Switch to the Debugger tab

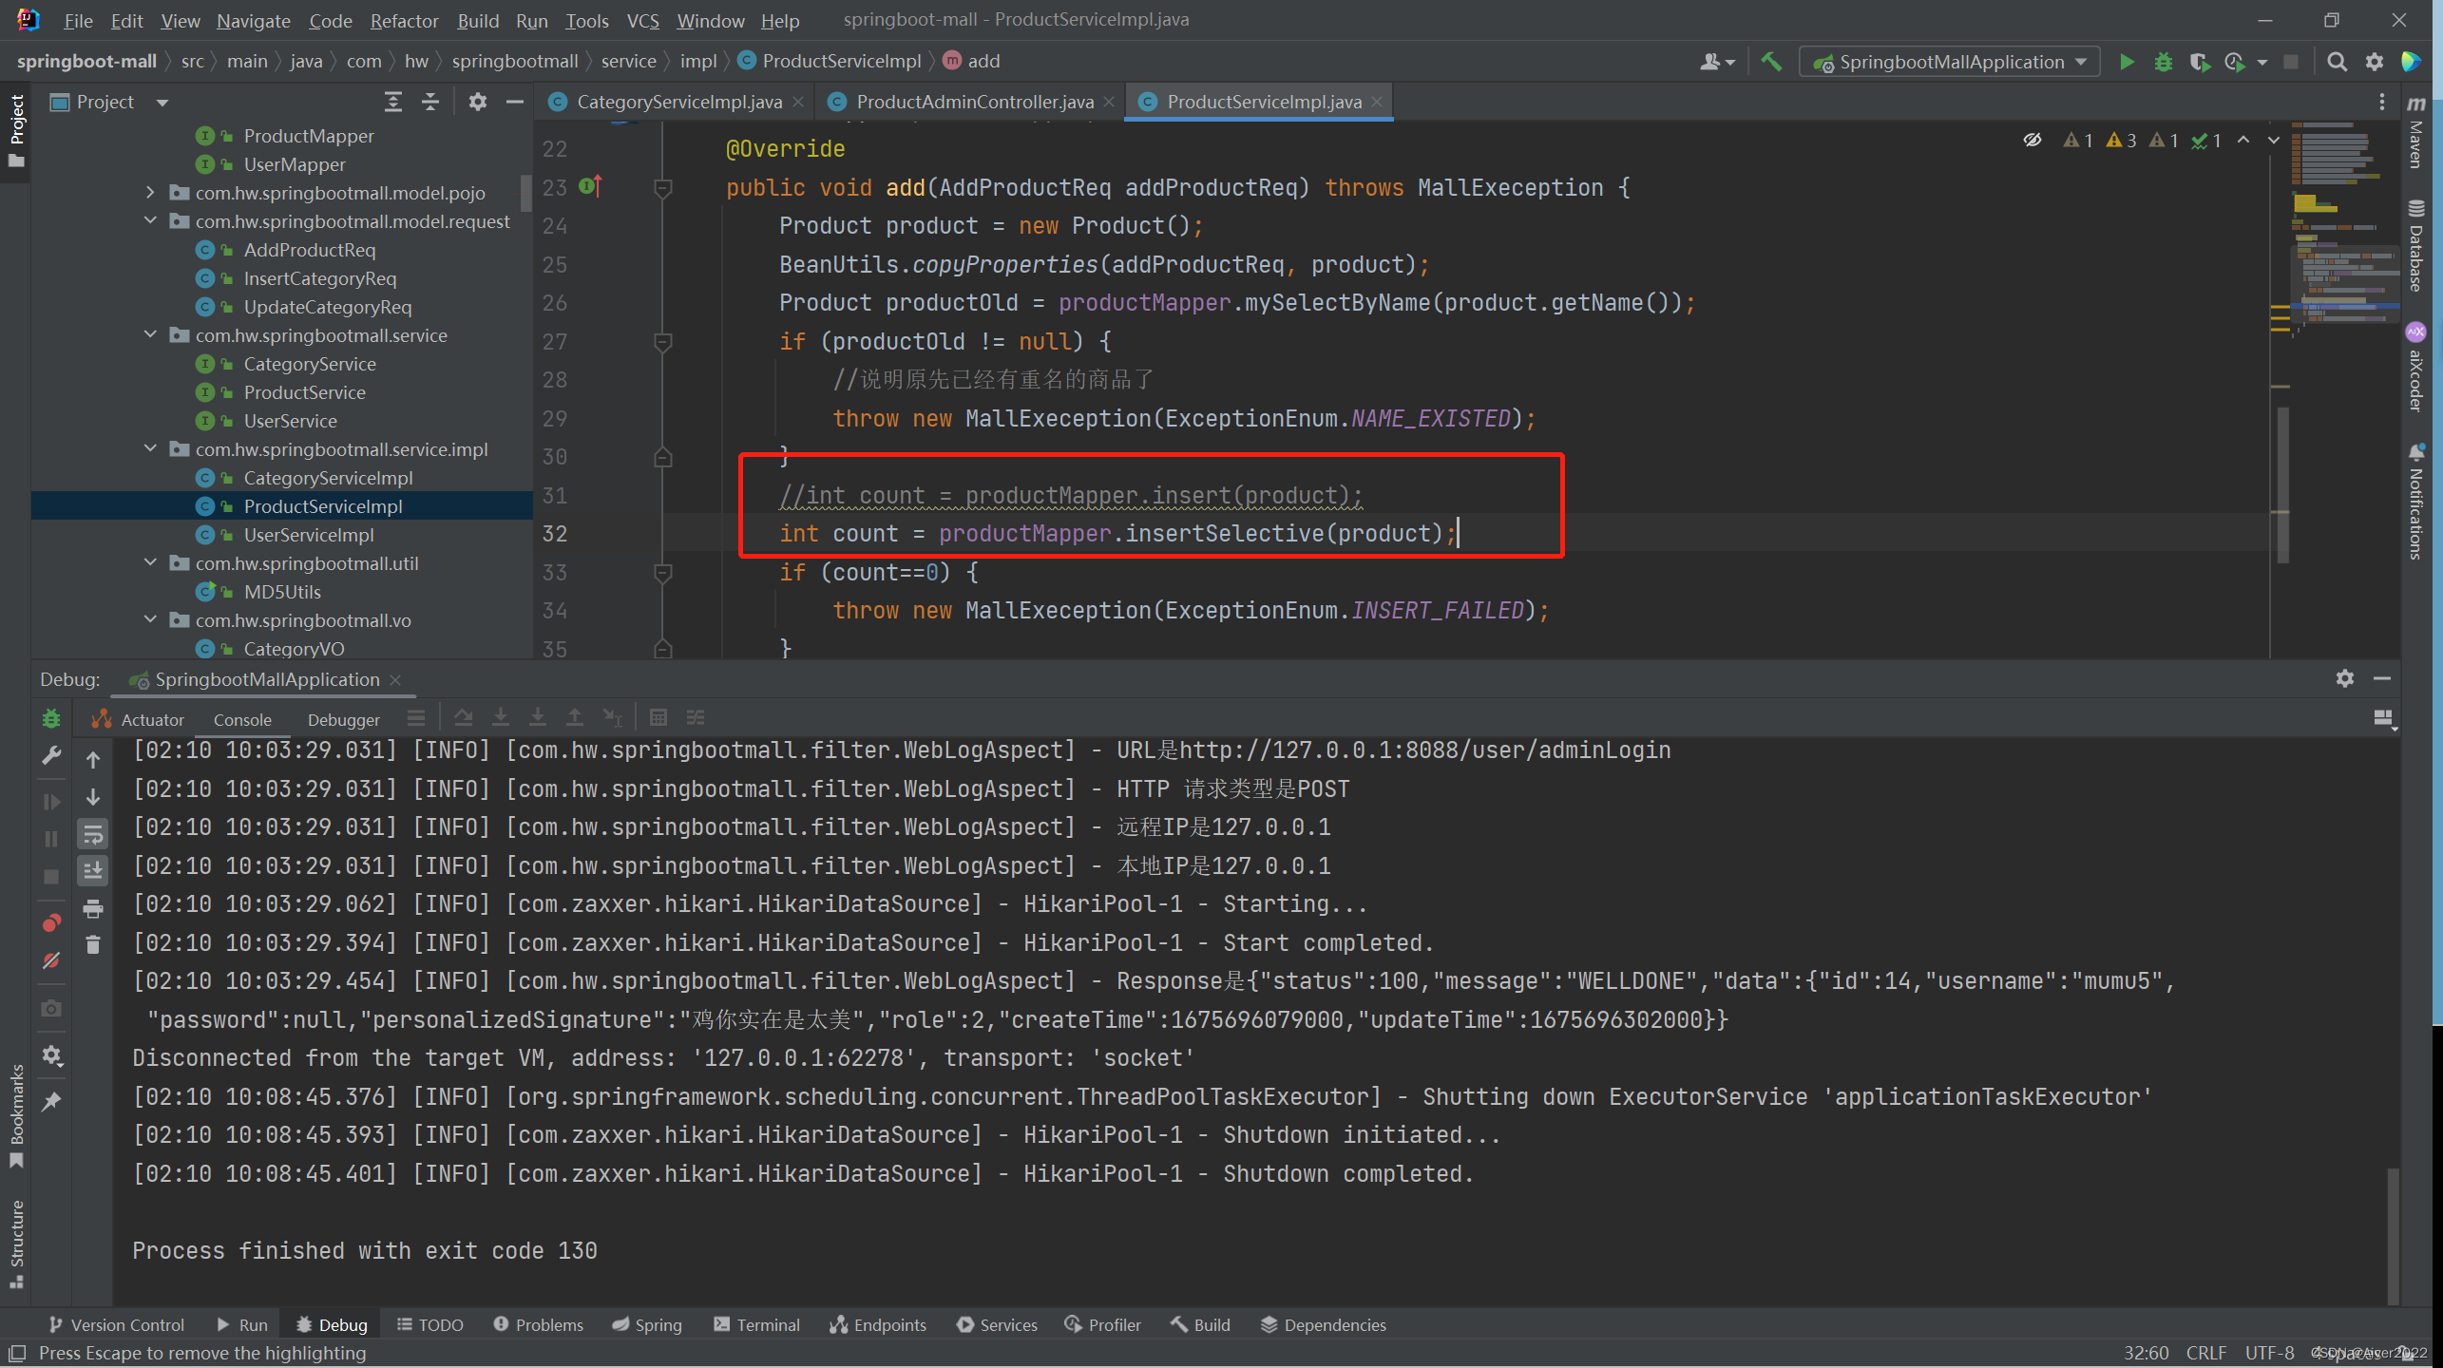(x=343, y=720)
